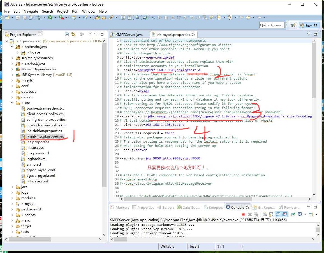Open dropdown next to green Run icon
324x253 pixels.
coord(55,18)
